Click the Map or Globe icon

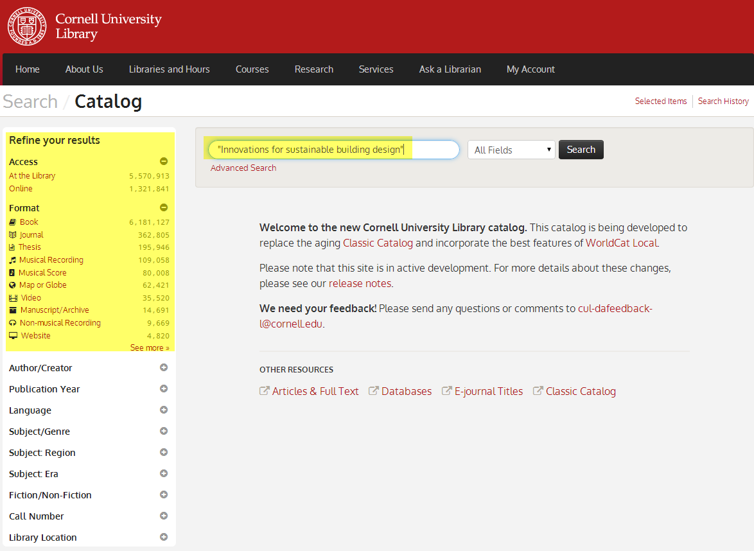pos(12,285)
